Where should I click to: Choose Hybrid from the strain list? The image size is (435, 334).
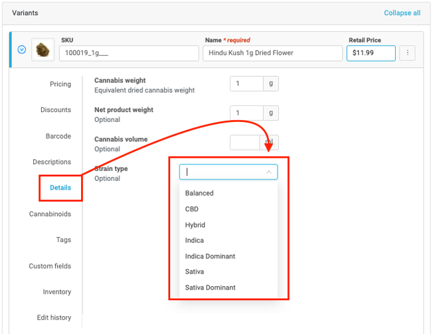tap(195, 225)
